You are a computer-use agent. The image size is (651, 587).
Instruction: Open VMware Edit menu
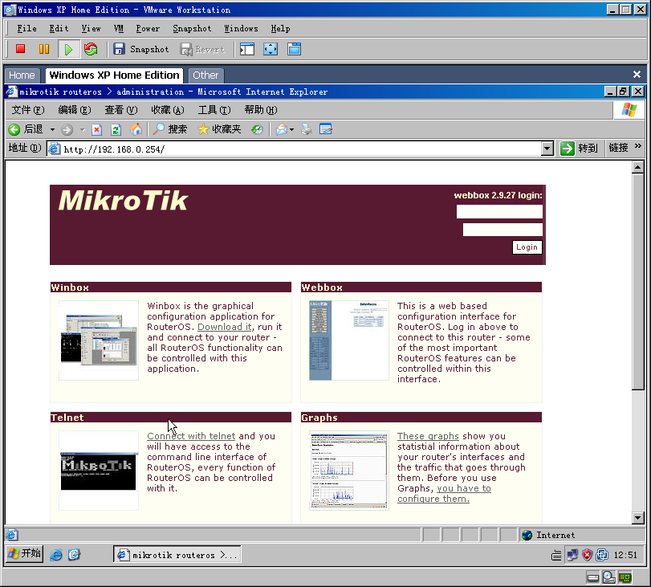[x=59, y=28]
